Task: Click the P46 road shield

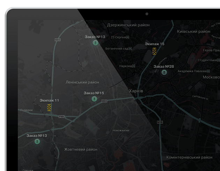Action: pyautogui.click(x=61, y=117)
